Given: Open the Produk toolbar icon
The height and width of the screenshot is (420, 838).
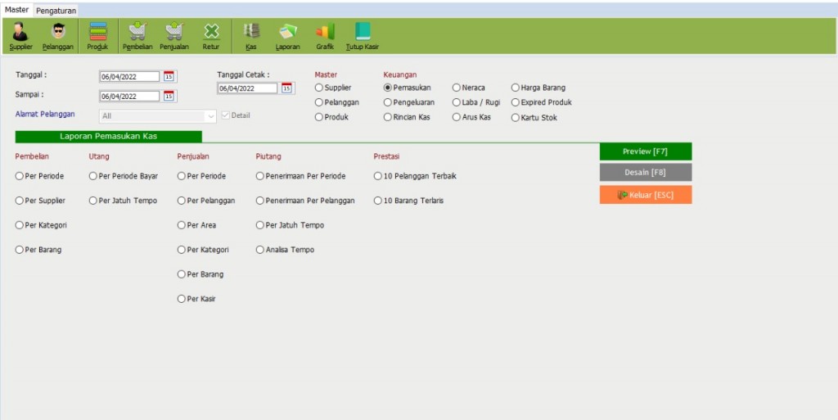Looking at the screenshot, I should [97, 36].
